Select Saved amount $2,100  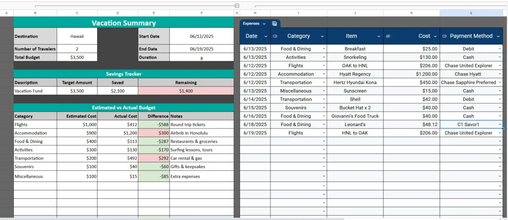tap(118, 91)
